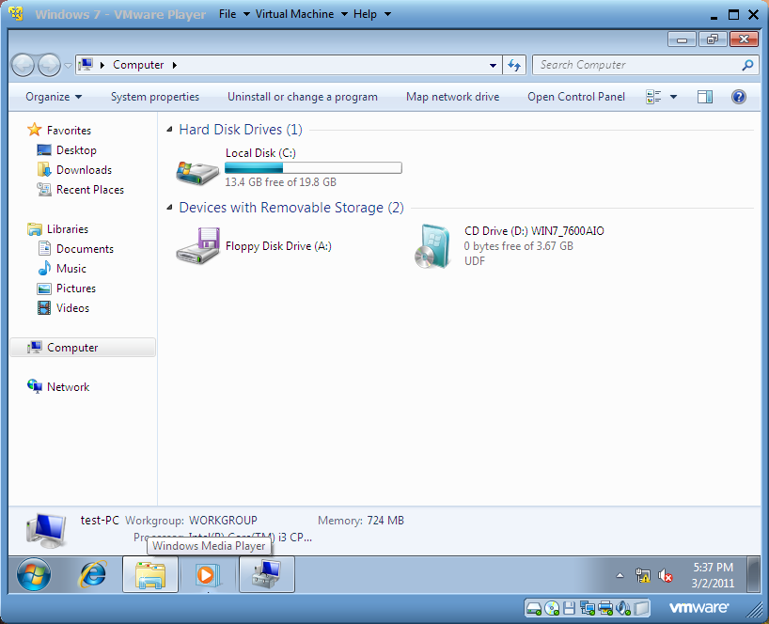Click VMware printer device icon
769x624 pixels.
[605, 609]
